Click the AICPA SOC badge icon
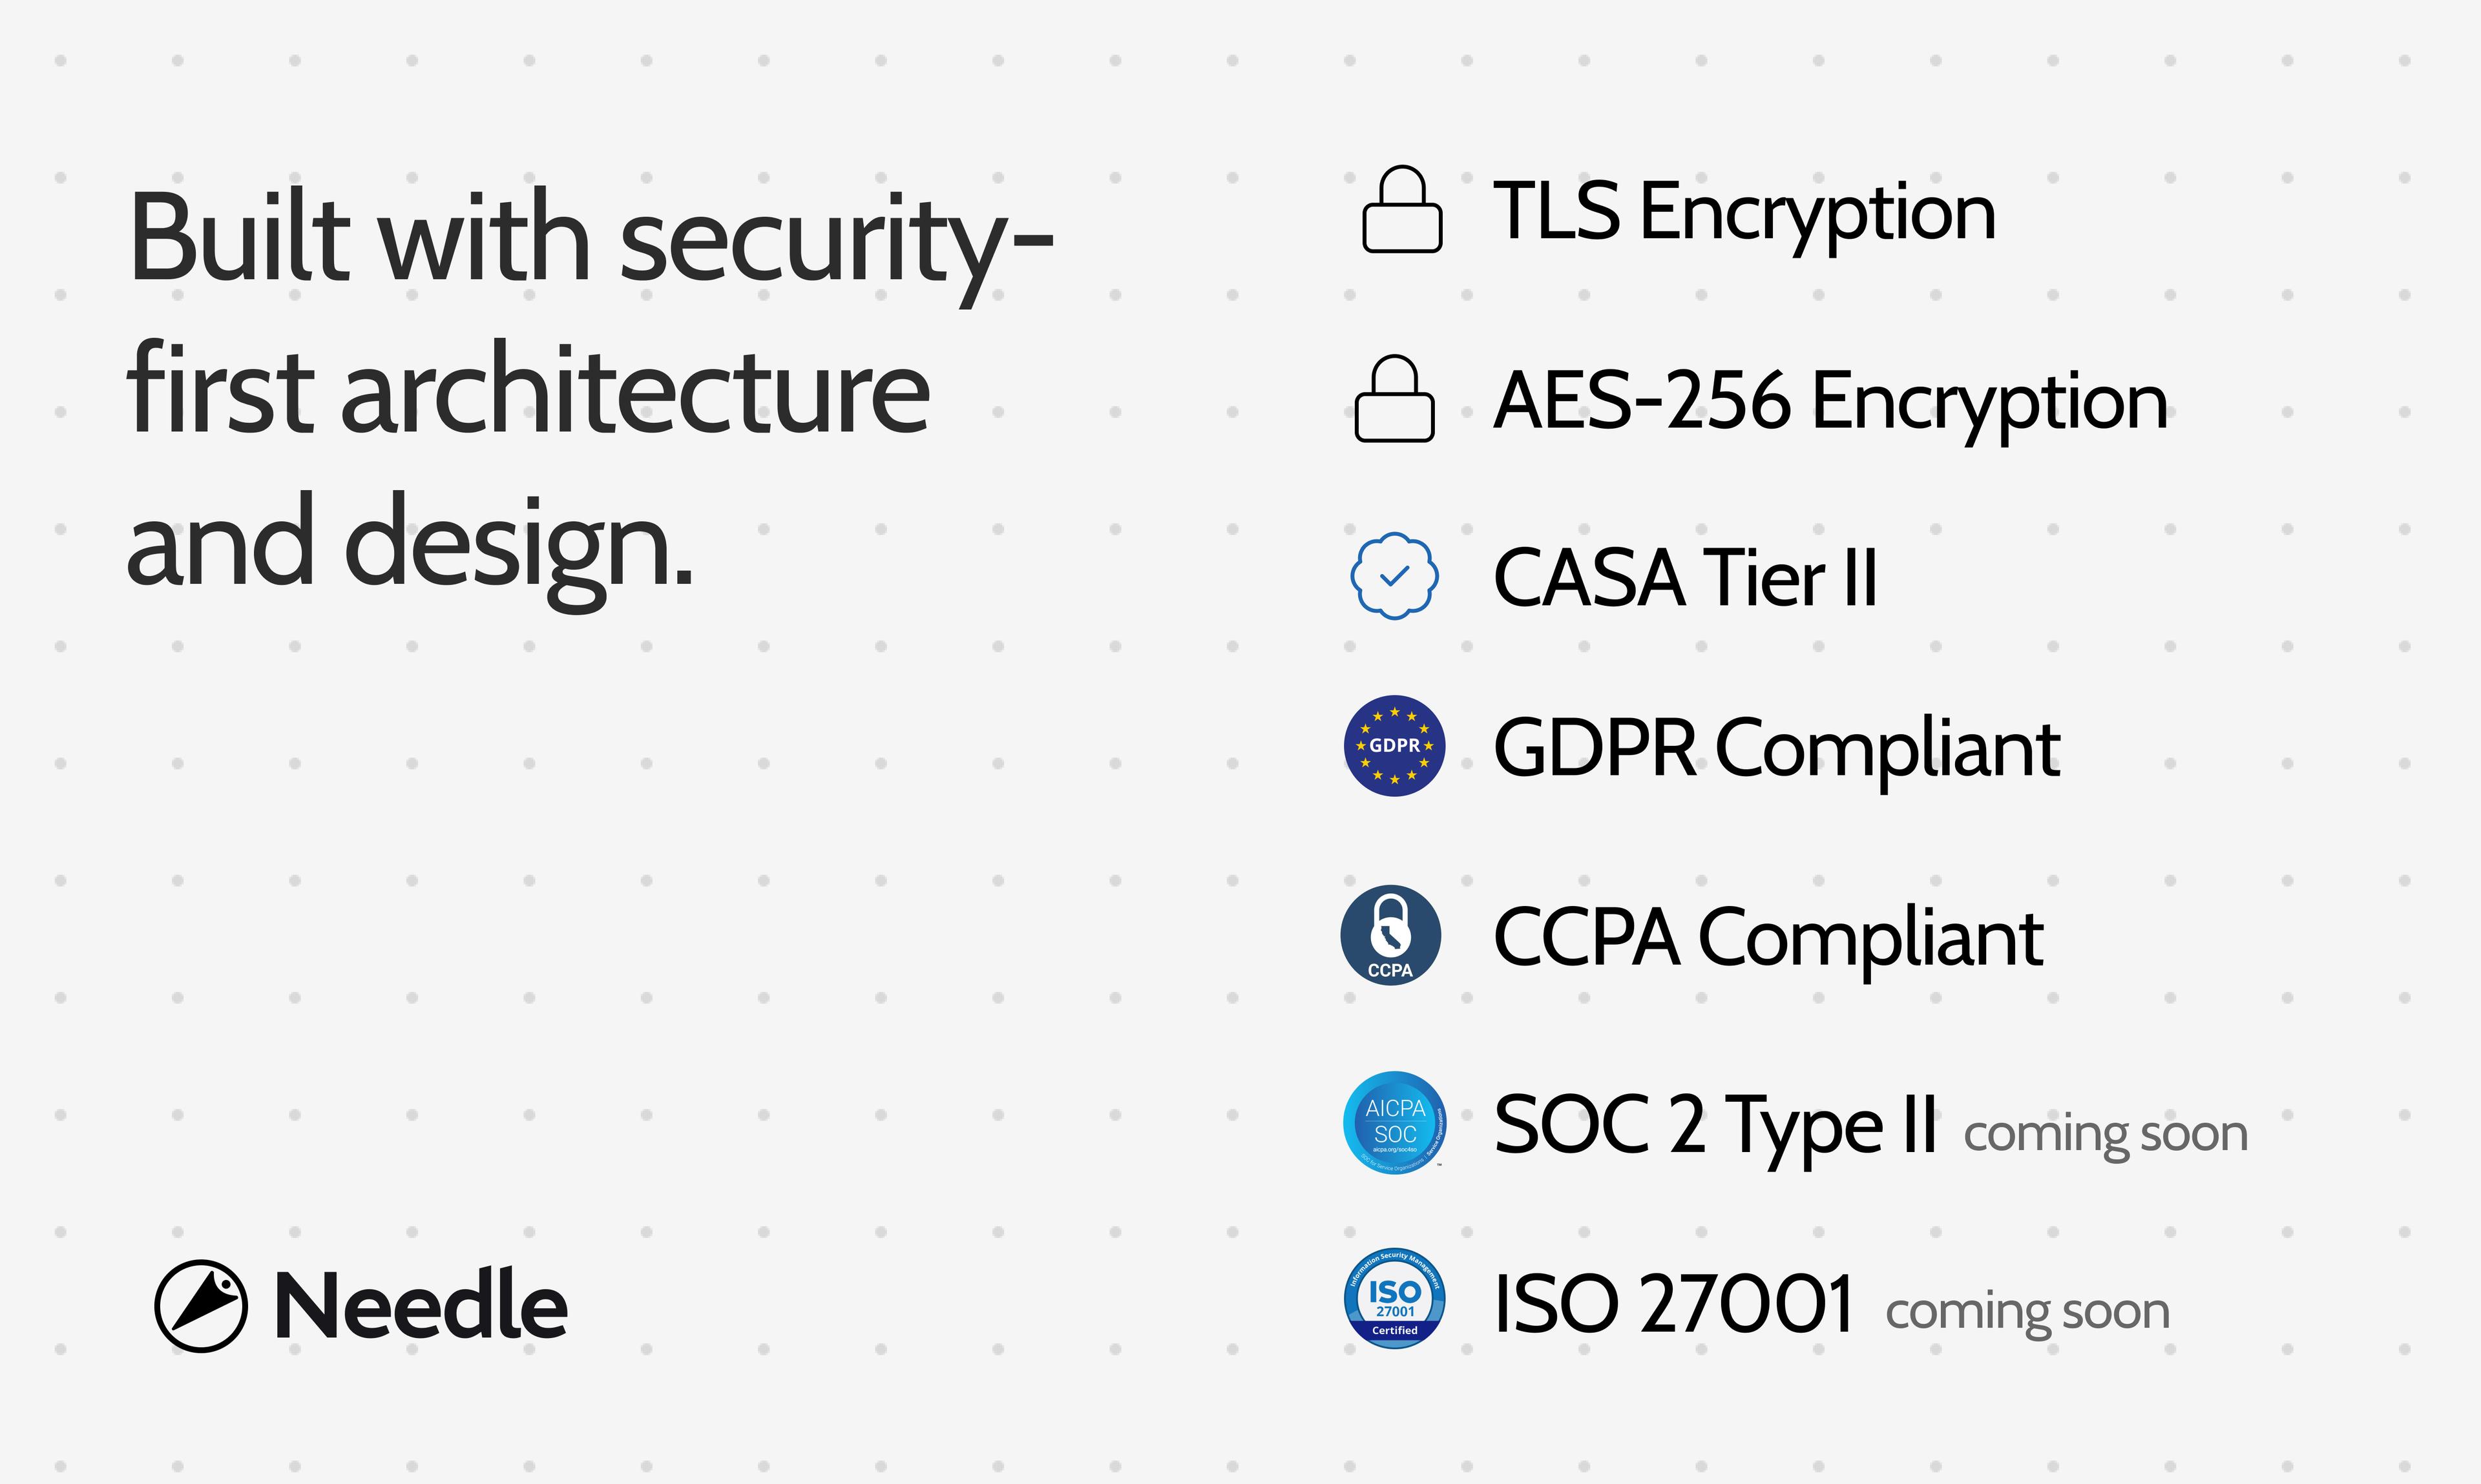The width and height of the screenshot is (2481, 1484). pyautogui.click(x=1394, y=1123)
